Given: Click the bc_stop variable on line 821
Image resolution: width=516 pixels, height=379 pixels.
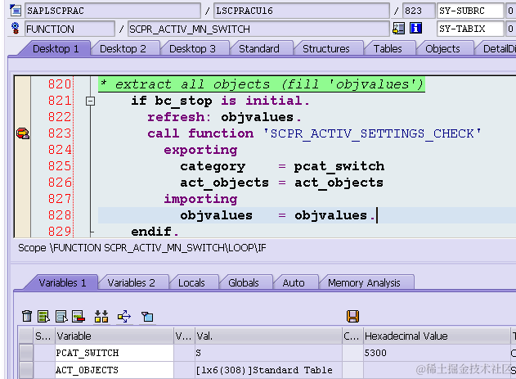Looking at the screenshot, I should point(183,101).
